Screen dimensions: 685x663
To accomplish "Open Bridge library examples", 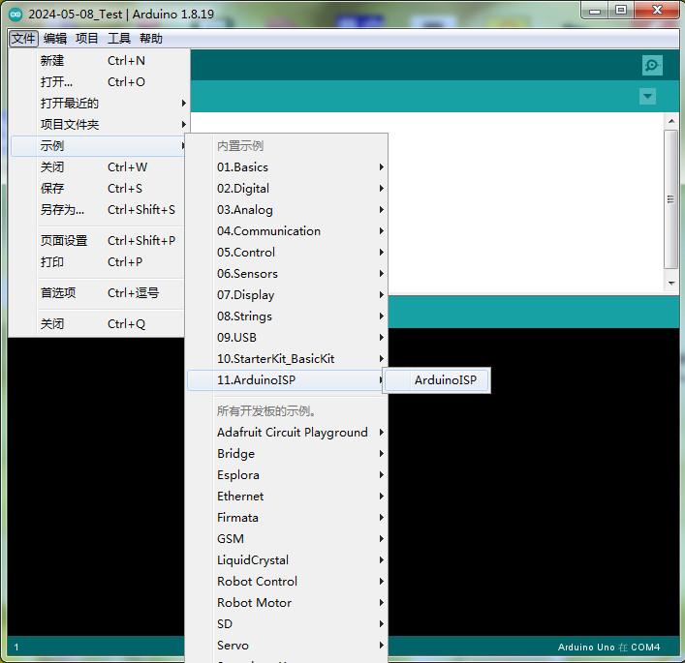I will tap(287, 454).
